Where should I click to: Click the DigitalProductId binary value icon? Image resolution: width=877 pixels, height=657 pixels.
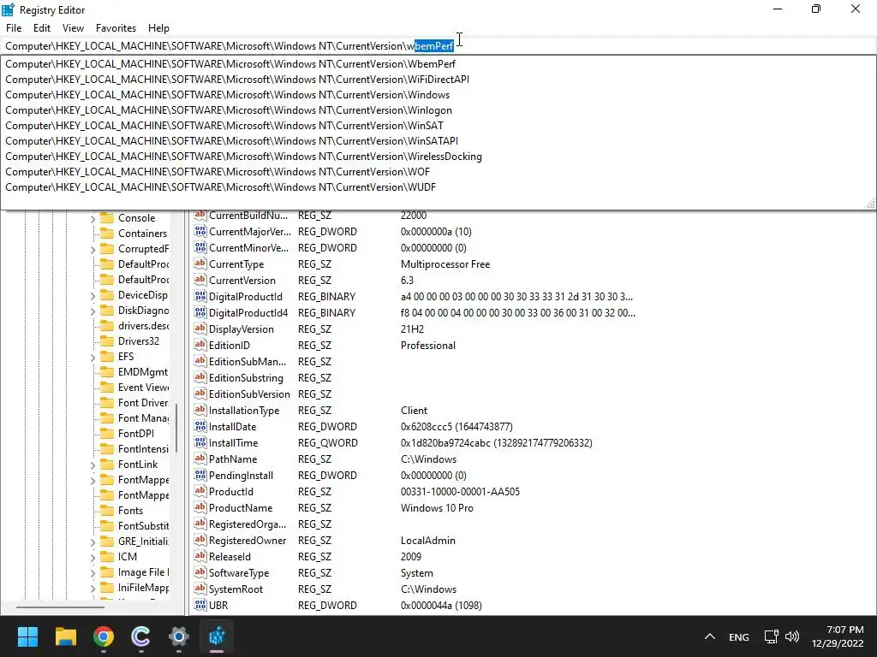tap(200, 296)
